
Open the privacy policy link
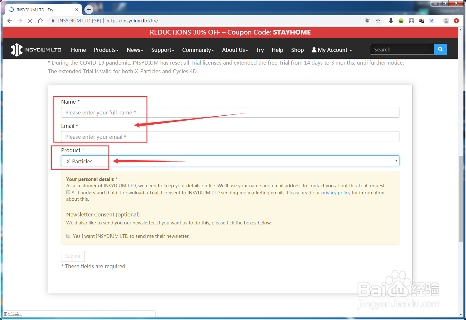tap(336, 193)
